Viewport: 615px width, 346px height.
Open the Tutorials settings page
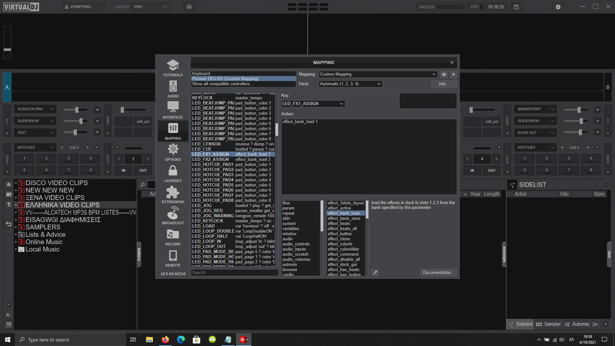(x=173, y=68)
